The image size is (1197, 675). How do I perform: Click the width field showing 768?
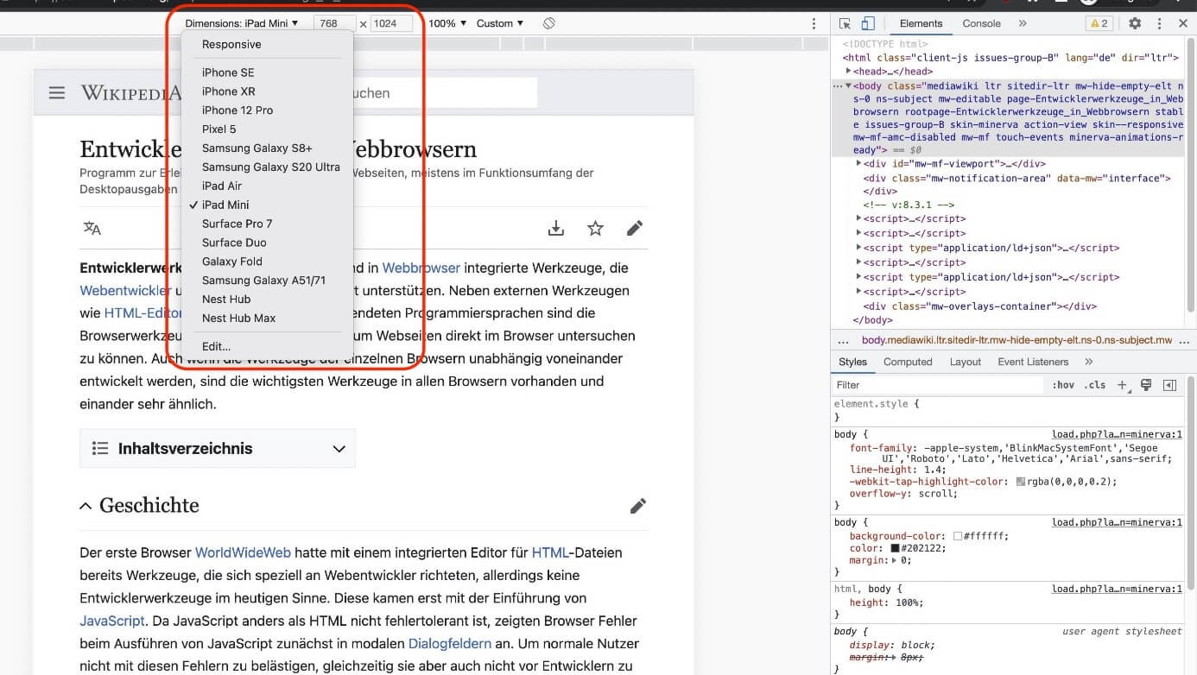coord(334,23)
